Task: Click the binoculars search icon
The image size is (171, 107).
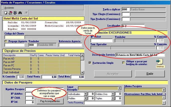Action: coord(20,13)
